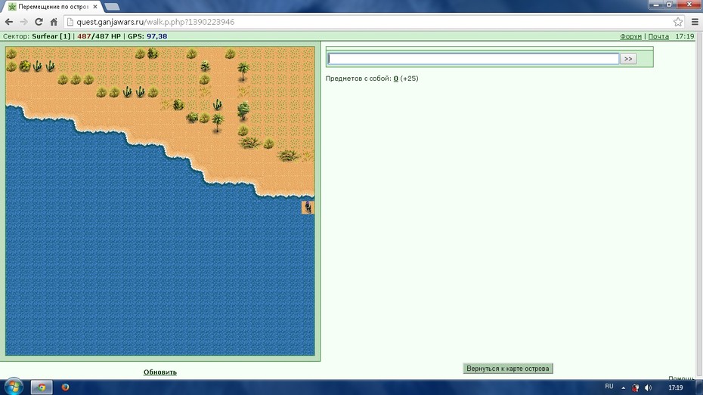Open the Chrome menu hamburger icon
The image size is (703, 395).
pos(695,22)
